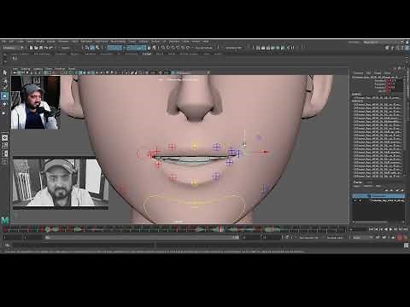Viewport: 410px width, 307px height.
Task: Activate the highlighted Move tool
Action: click(4, 96)
